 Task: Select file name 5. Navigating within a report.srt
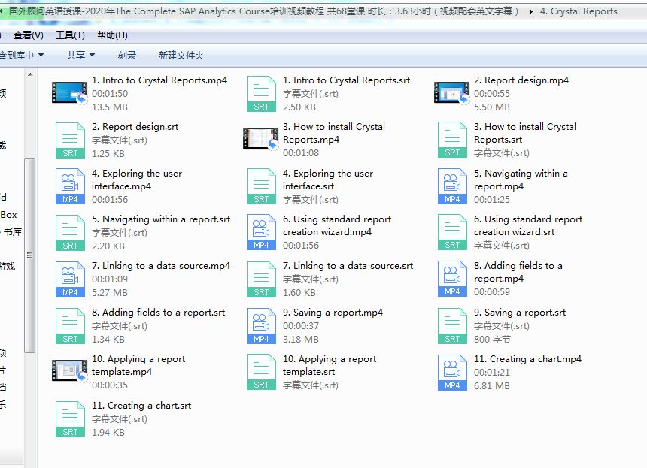[161, 219]
